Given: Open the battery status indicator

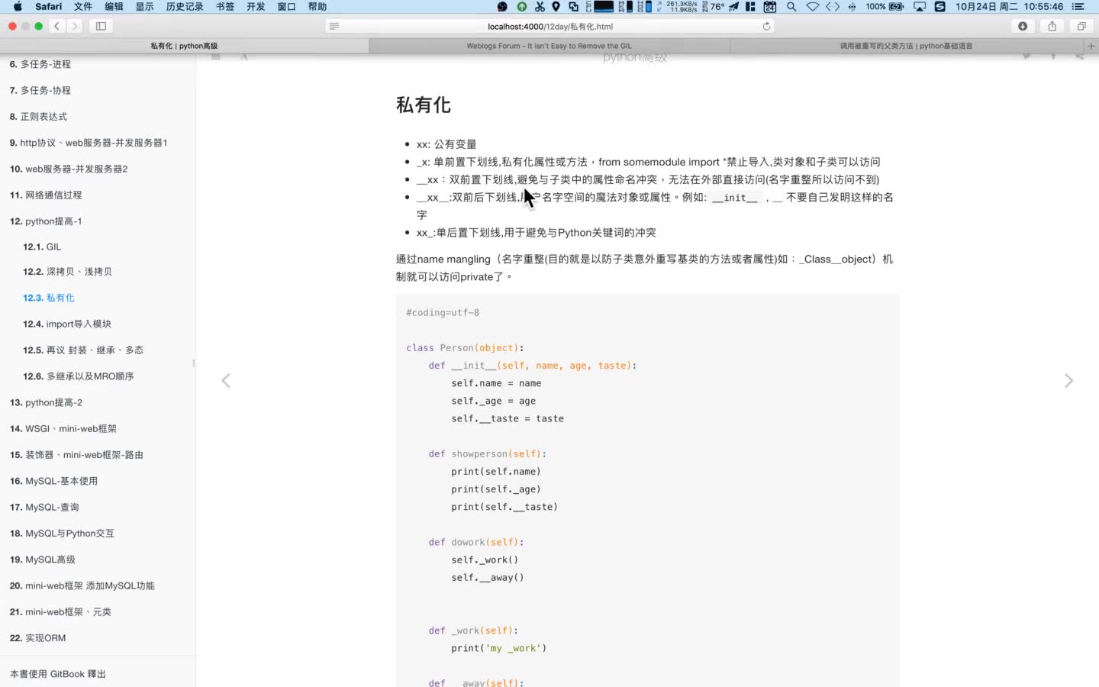Looking at the screenshot, I should point(885,6).
